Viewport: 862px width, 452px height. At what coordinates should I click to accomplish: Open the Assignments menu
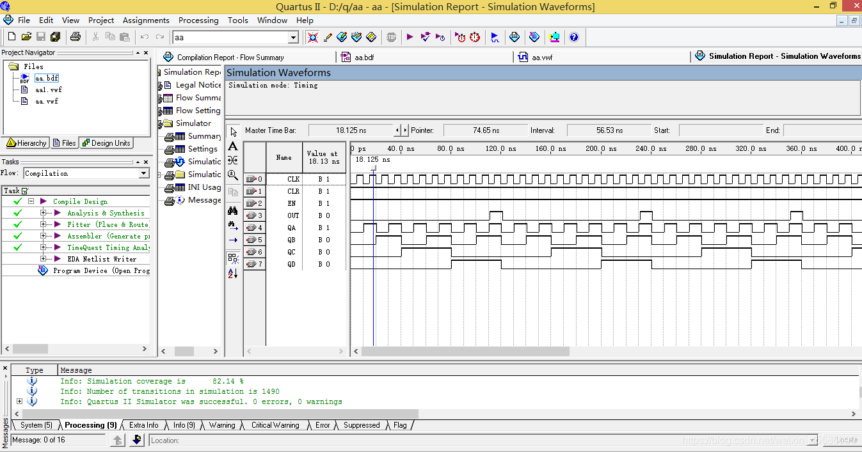[146, 20]
